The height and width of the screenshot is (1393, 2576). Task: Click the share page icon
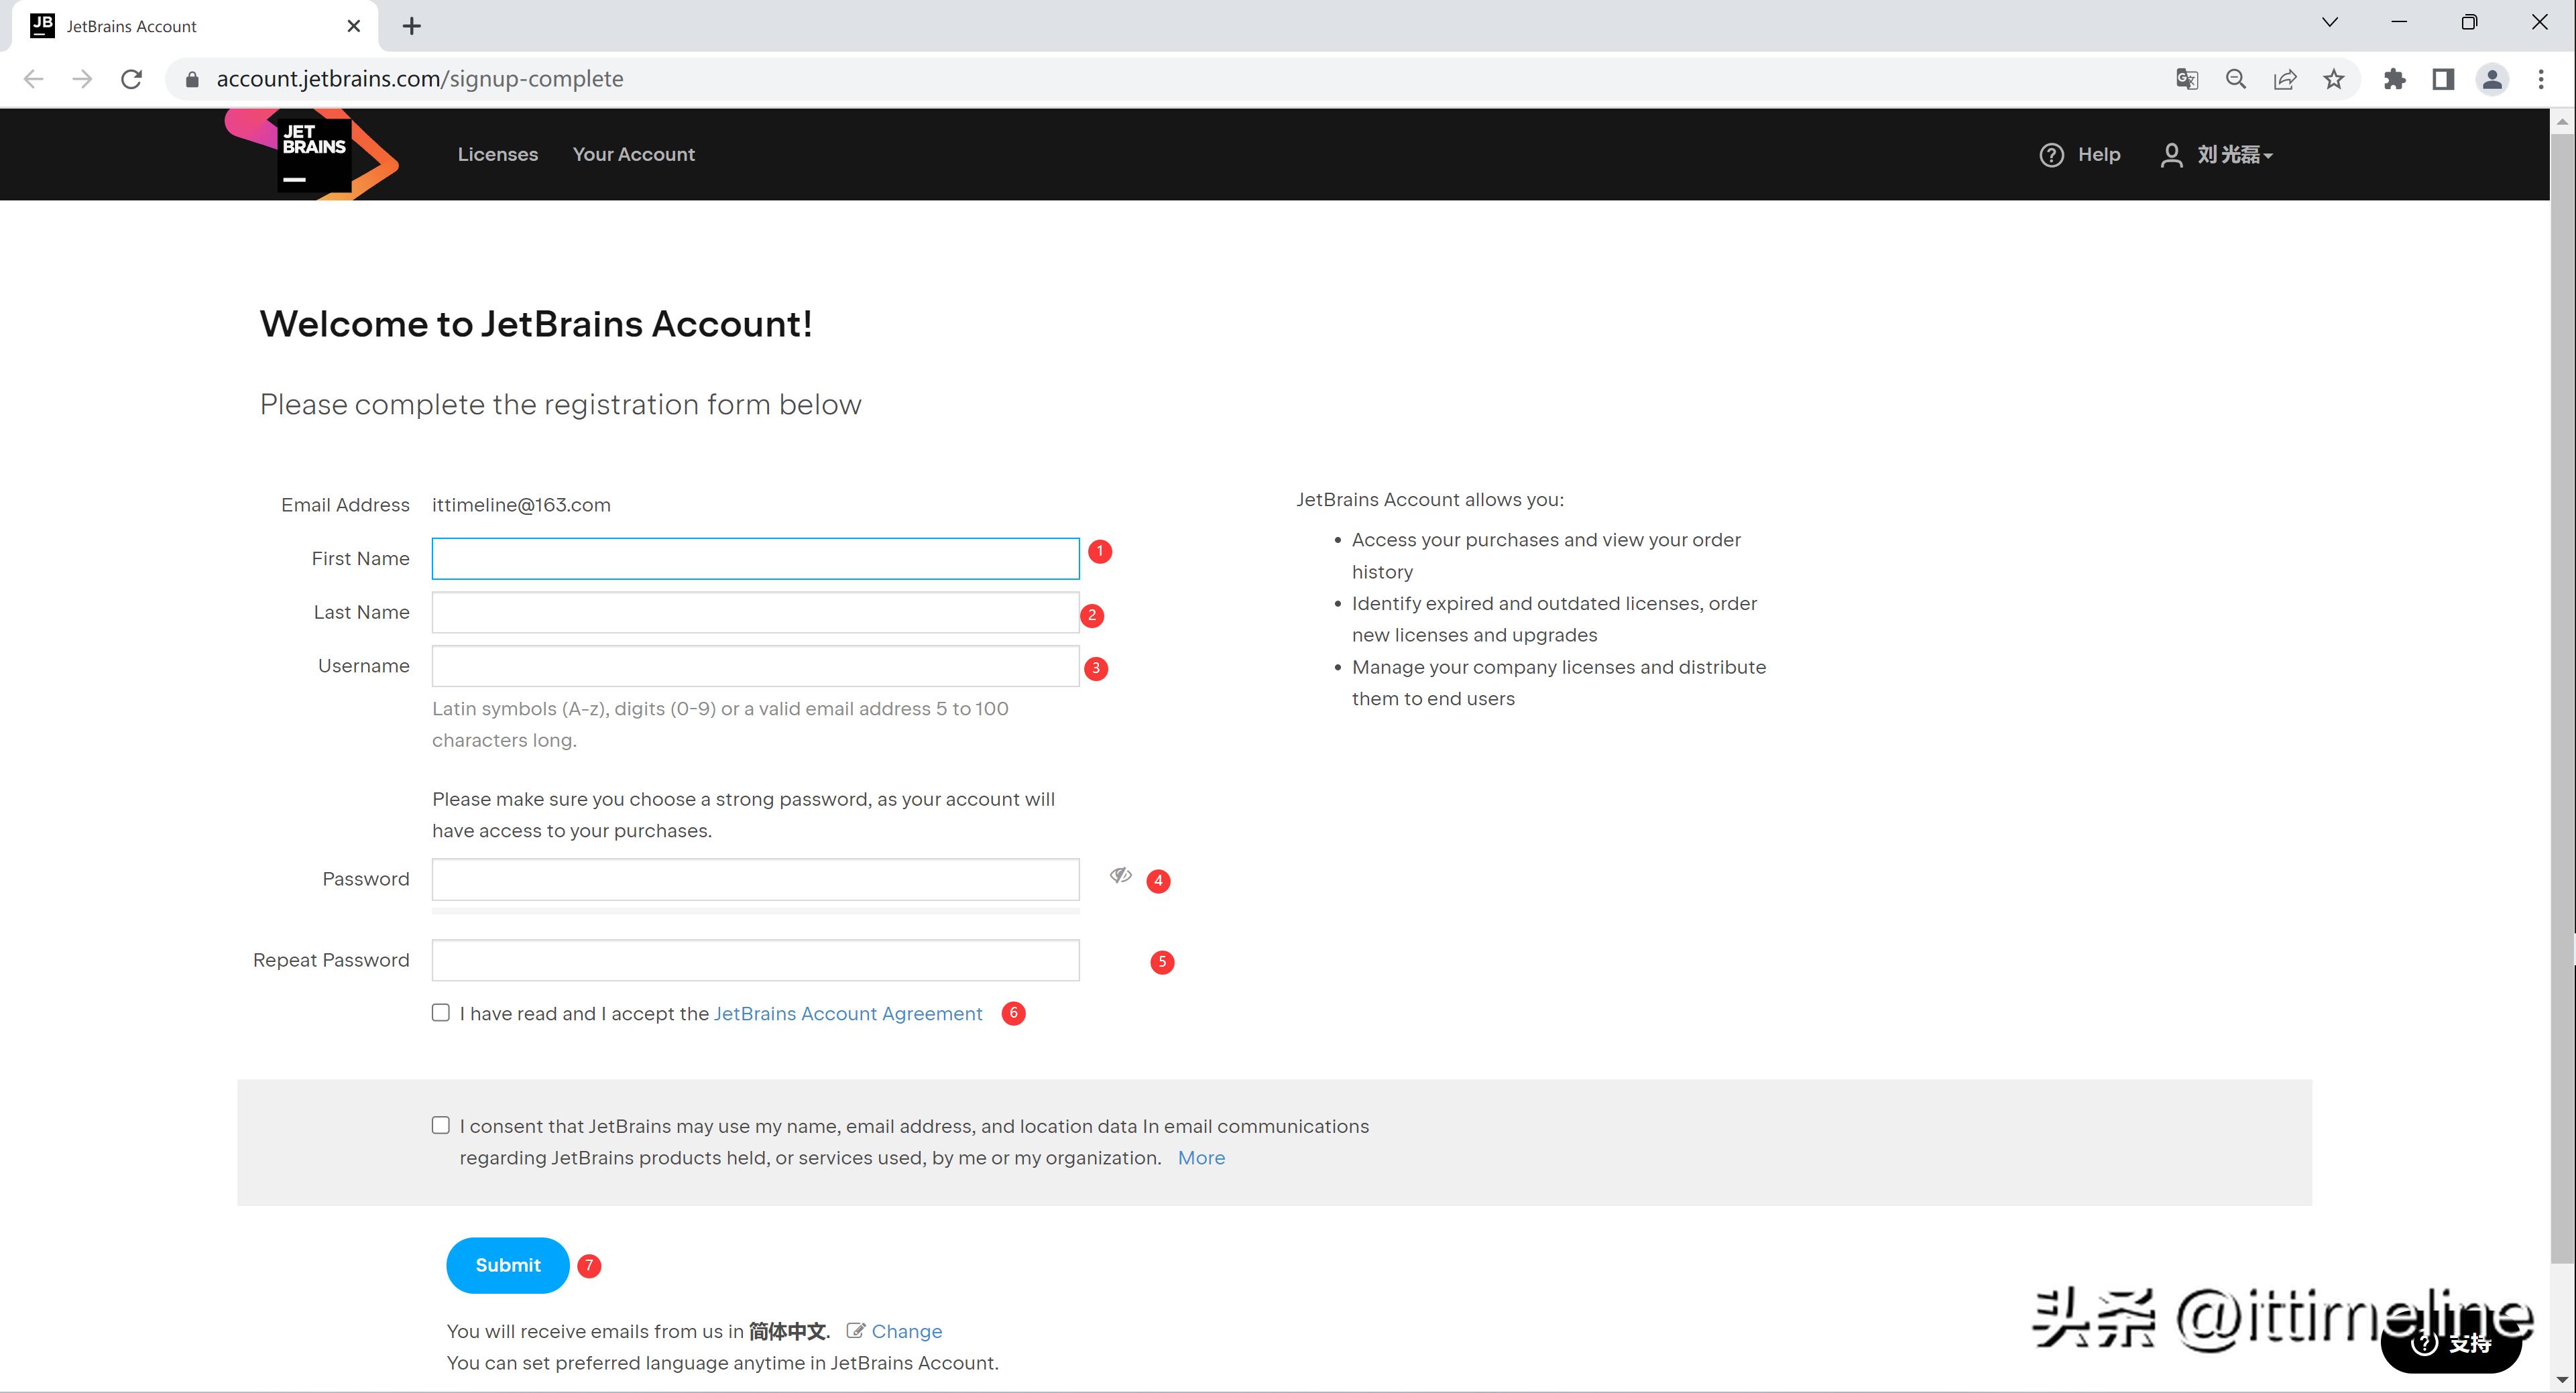pos(2285,79)
